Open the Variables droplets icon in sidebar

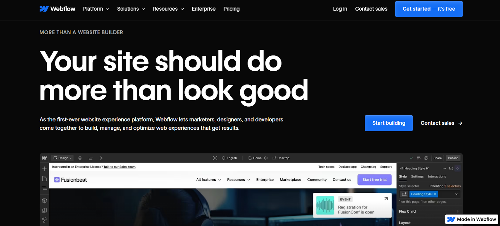tap(44, 220)
